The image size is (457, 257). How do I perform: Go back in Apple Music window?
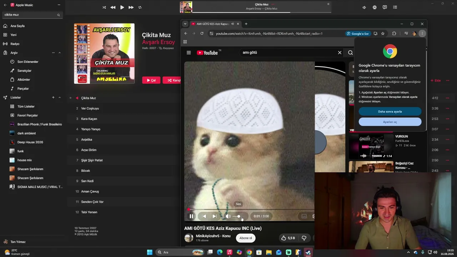click(5, 5)
